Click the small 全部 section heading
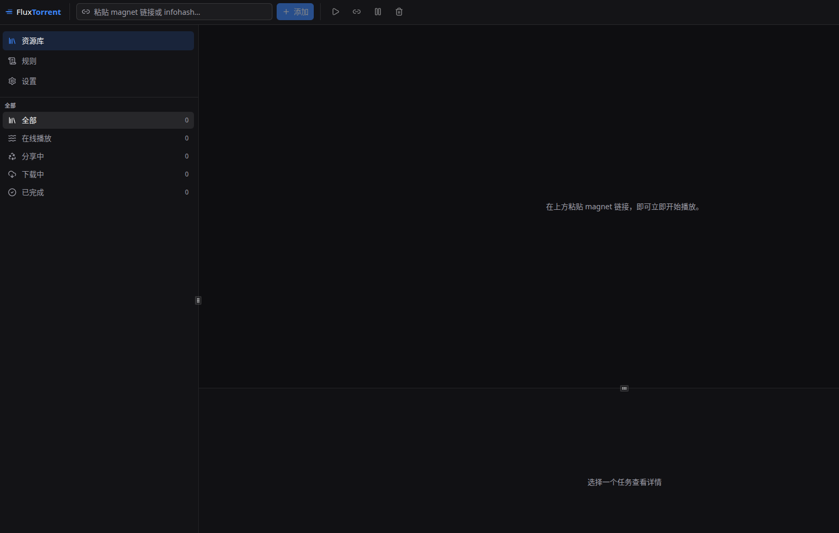This screenshot has width=839, height=533. coord(10,105)
